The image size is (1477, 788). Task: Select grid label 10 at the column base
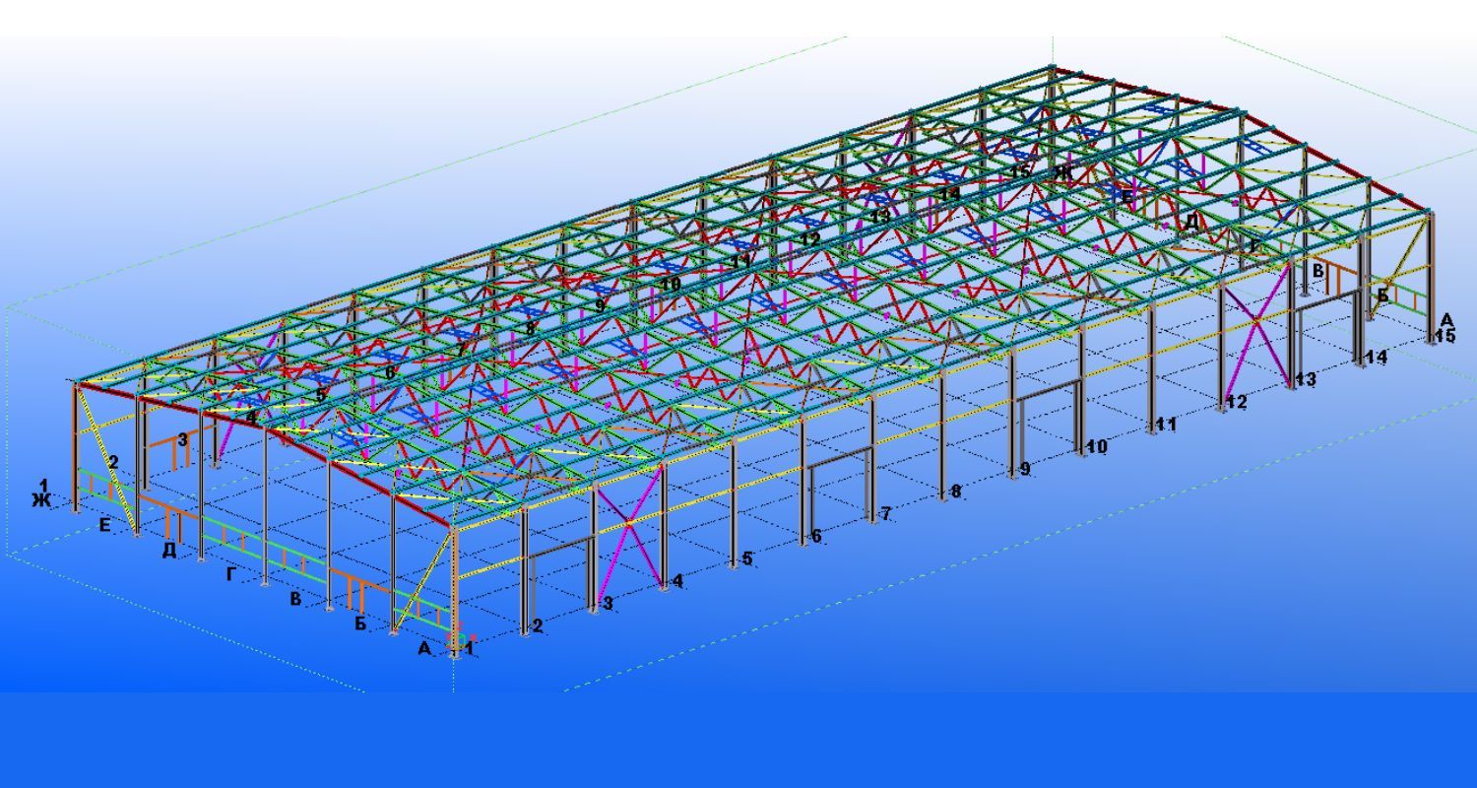[x=1097, y=447]
